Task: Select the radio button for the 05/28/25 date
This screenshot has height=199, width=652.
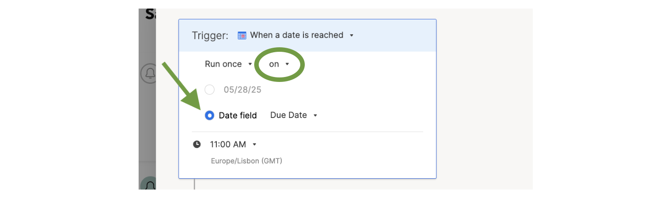Action: (210, 90)
